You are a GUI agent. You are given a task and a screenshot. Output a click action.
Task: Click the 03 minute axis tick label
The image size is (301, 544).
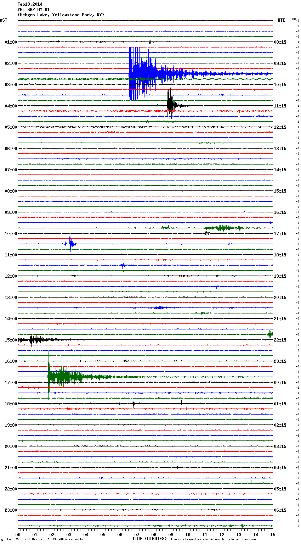tap(69, 535)
